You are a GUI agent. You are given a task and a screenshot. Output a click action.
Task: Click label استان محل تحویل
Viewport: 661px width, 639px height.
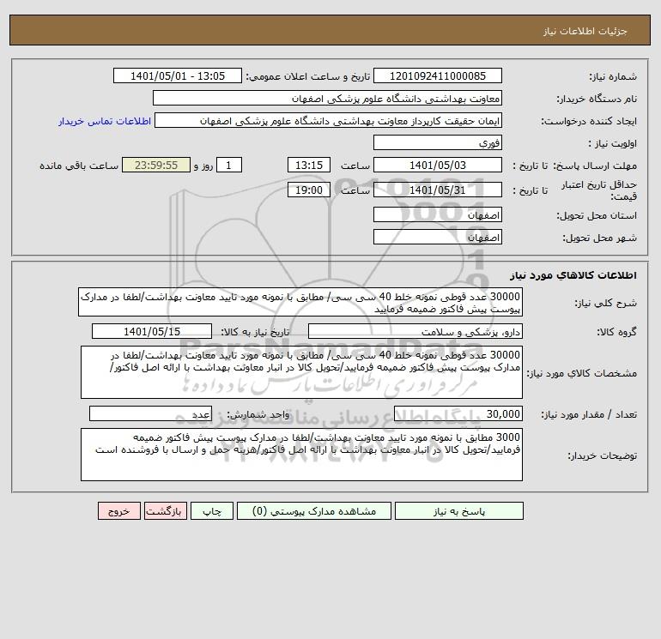tap(597, 215)
